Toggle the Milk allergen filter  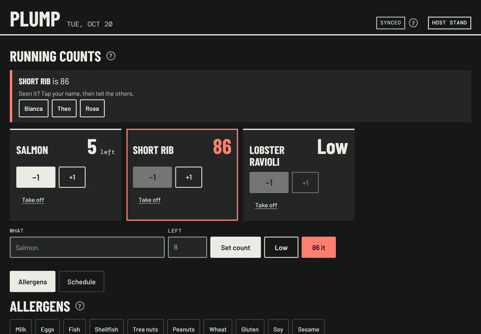coord(20,327)
